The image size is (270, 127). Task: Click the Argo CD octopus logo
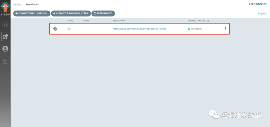5,7
